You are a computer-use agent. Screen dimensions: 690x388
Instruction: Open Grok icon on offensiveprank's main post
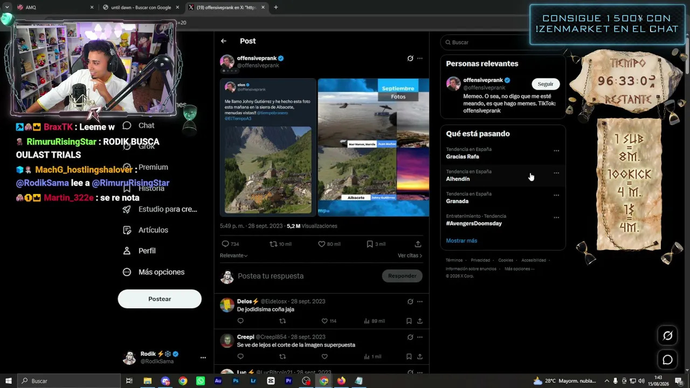(x=410, y=58)
